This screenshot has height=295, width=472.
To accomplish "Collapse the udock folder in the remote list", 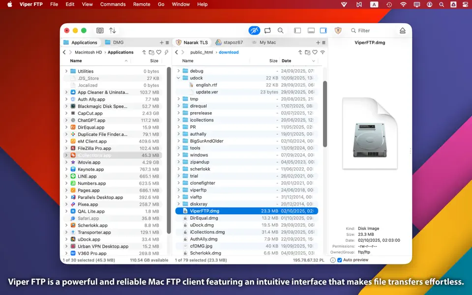I will click(x=179, y=78).
